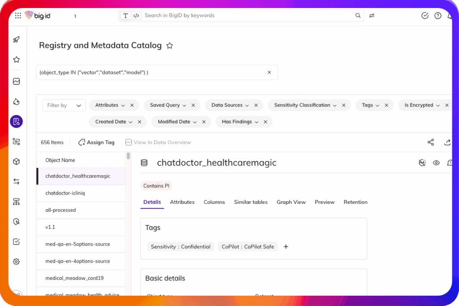459x306 pixels.
Task: Click the catalog icon highlighted in sidebar
Action: (17, 121)
